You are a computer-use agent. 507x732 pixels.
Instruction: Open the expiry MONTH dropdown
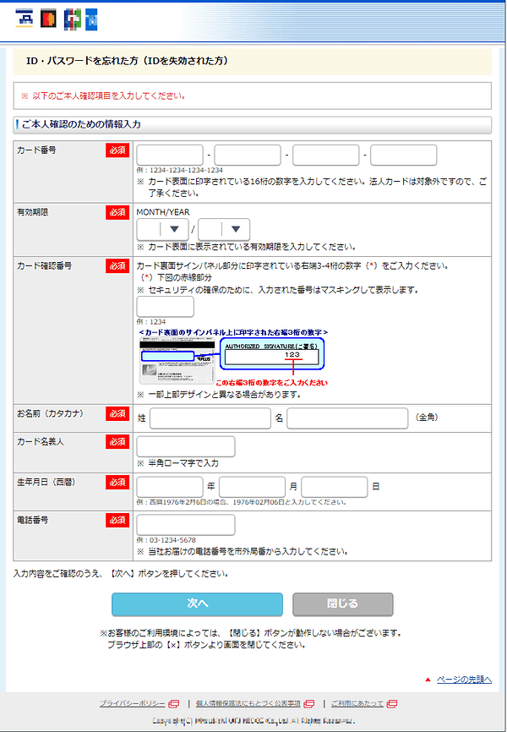[162, 229]
